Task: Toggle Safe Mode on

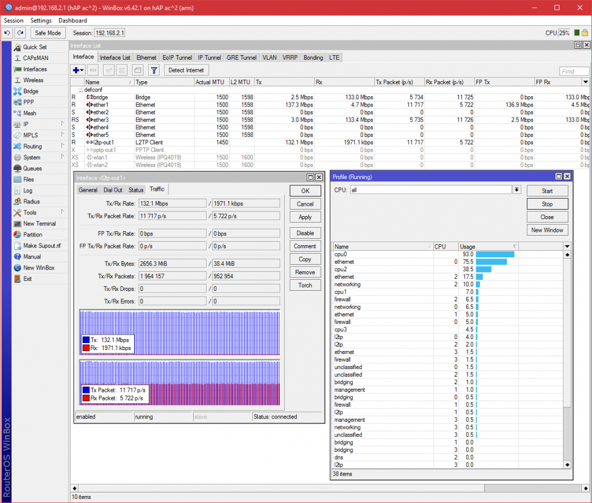Action: point(47,32)
